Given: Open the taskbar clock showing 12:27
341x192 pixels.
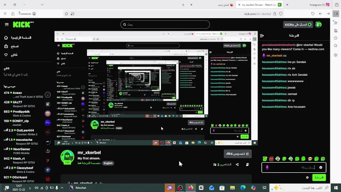Looking at the screenshot, I should click(x=19, y=188).
